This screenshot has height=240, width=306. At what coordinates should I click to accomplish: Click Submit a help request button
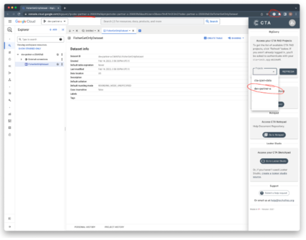274,193
